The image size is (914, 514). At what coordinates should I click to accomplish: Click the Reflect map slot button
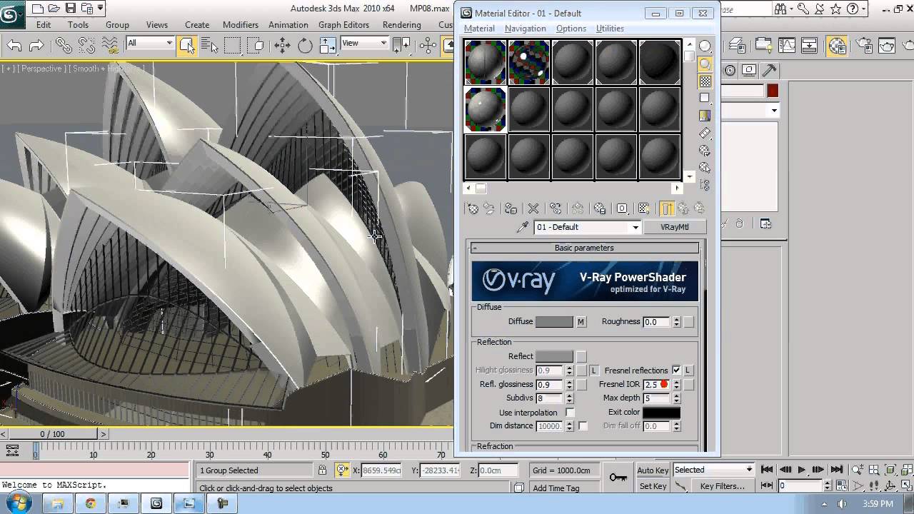581,356
